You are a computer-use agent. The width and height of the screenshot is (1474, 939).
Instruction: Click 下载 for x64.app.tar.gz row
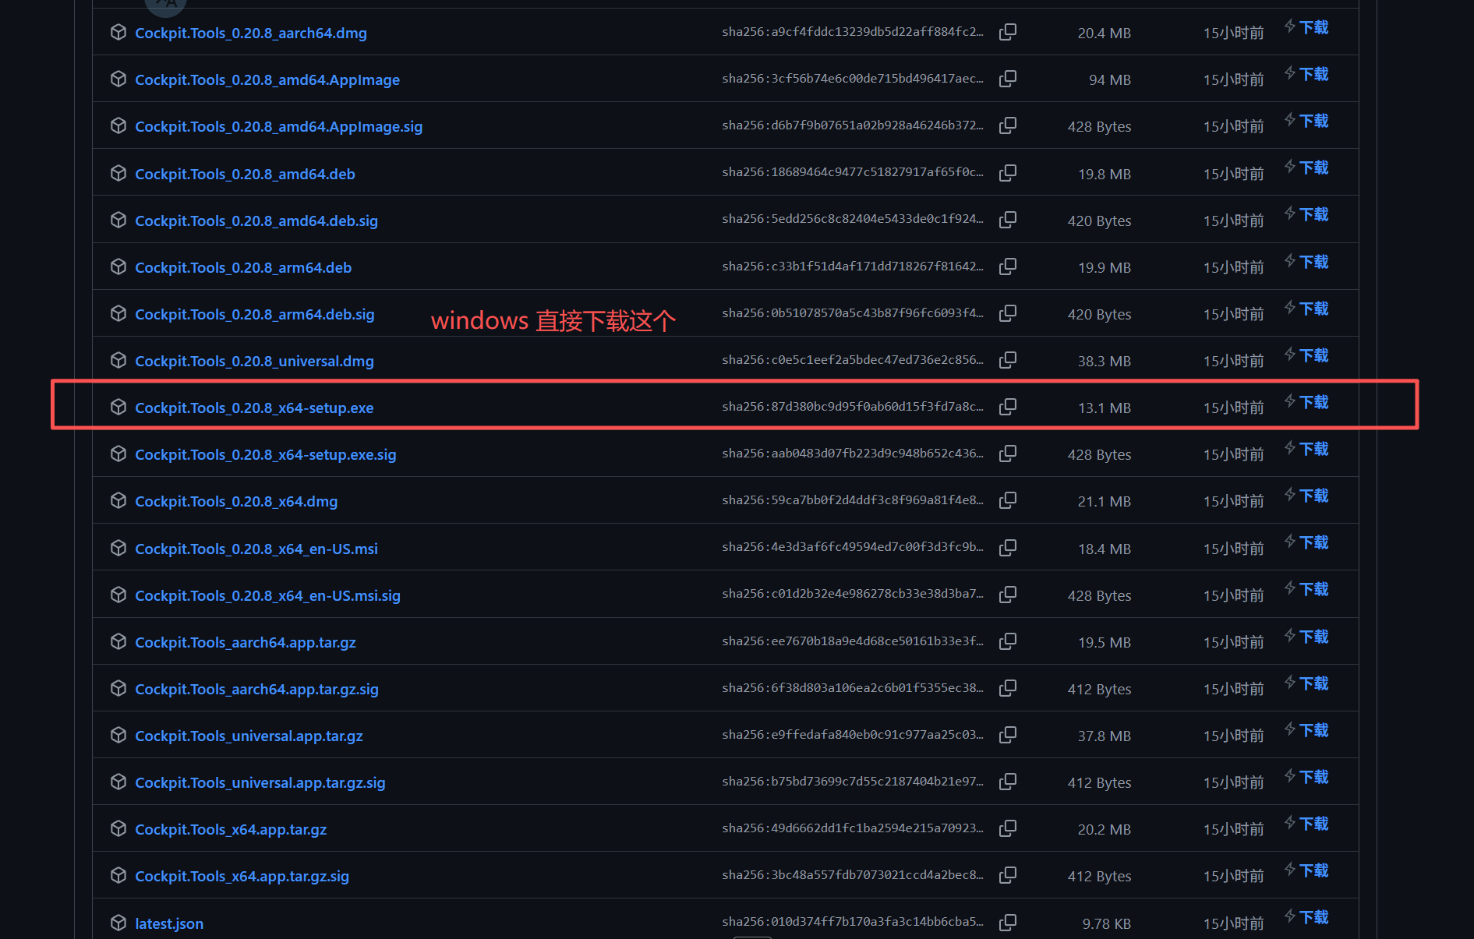pyautogui.click(x=1306, y=824)
